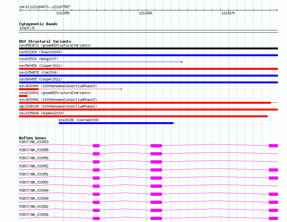This screenshot has width=287, height=222.
Task: Click the first exon of NM_002562
Action: click(96, 210)
